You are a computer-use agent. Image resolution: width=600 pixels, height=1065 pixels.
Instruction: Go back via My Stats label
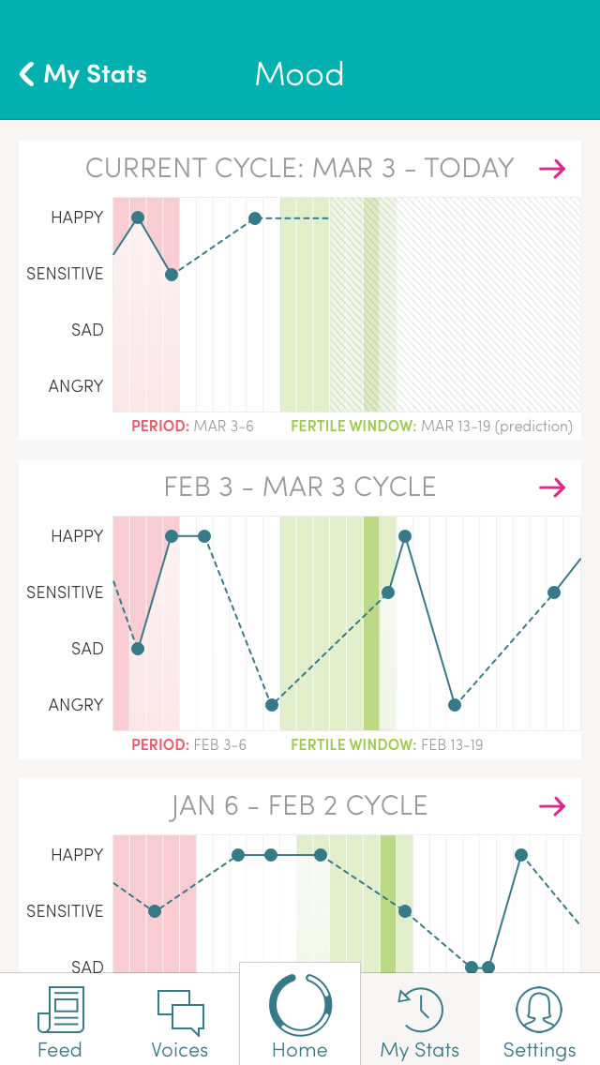click(x=96, y=74)
